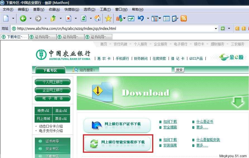Open Favorites with the yellow star icon

[108, 18]
